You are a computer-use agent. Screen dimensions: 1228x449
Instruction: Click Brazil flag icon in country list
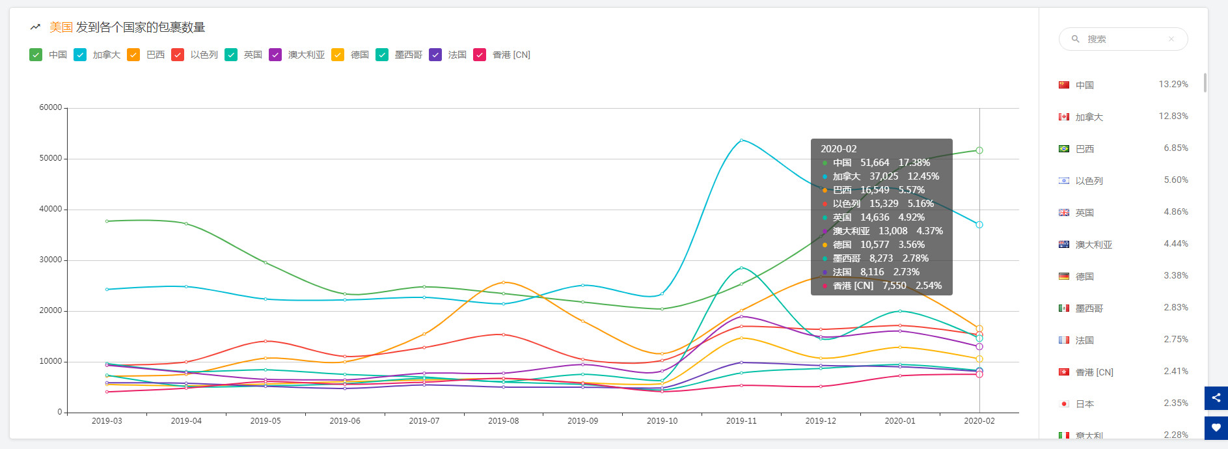point(1064,149)
